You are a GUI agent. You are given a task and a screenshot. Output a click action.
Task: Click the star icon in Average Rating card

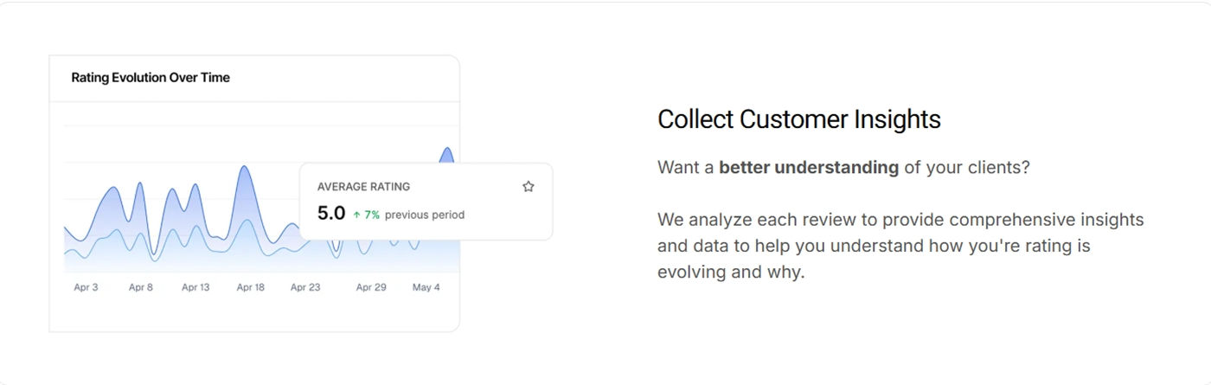(x=529, y=186)
